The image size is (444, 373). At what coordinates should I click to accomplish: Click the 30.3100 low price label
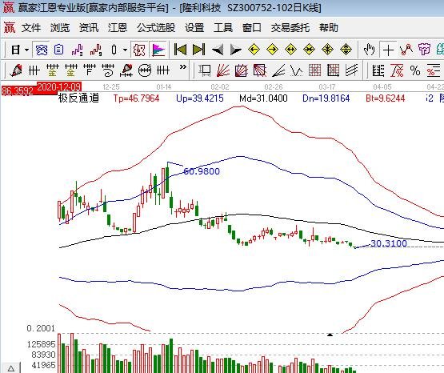pos(389,243)
